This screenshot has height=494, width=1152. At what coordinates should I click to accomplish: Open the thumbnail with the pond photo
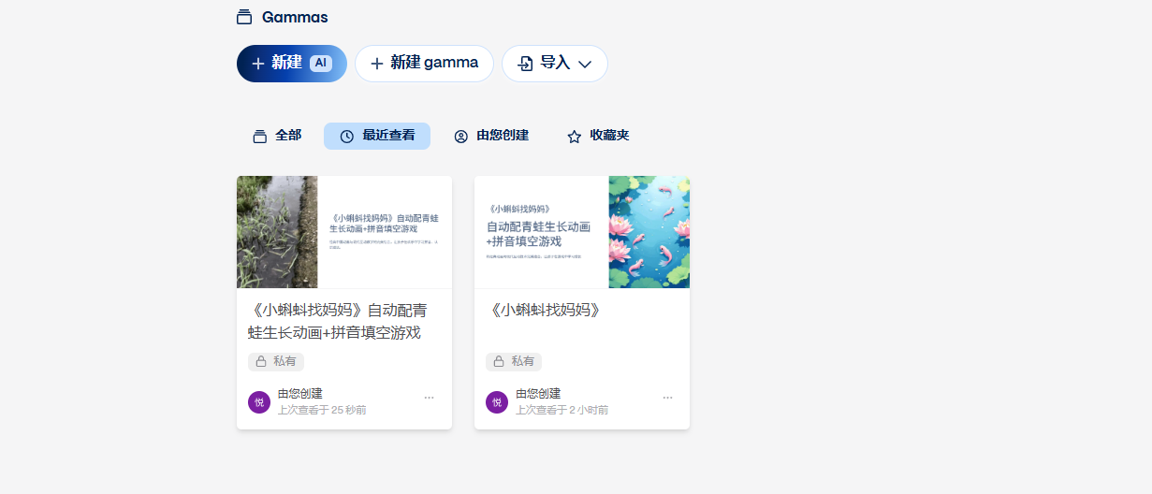(277, 232)
